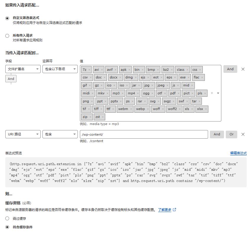252x233 pixels.
Task: Remove the bin tag
Action: pos(143,70)
